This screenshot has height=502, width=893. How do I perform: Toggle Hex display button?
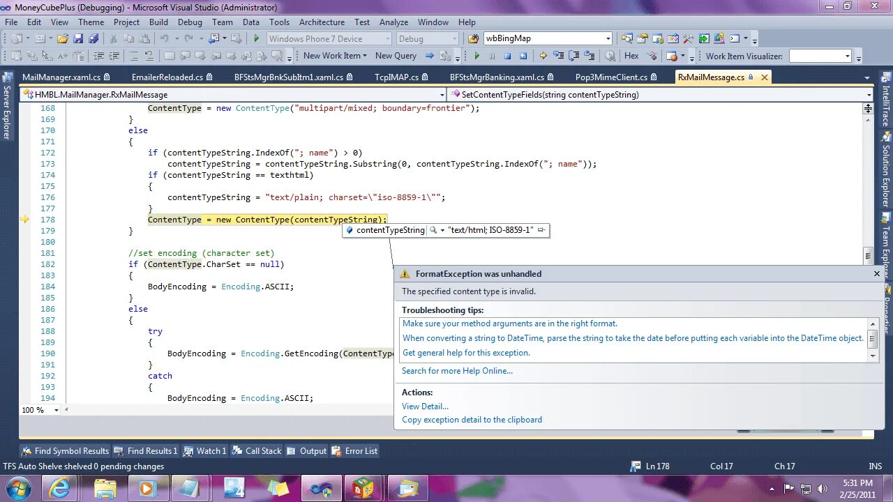coord(631,56)
